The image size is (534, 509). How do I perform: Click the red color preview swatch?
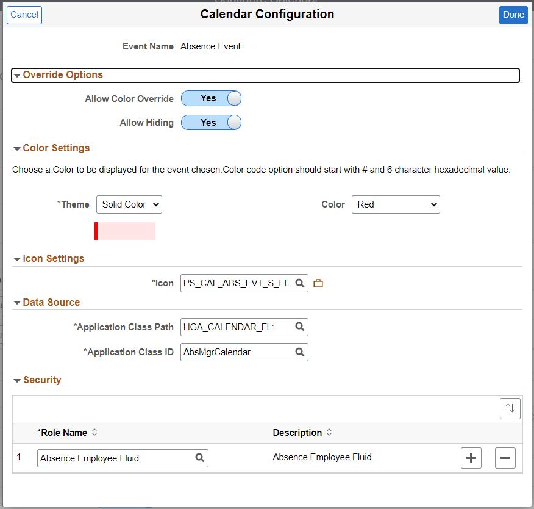(x=125, y=231)
